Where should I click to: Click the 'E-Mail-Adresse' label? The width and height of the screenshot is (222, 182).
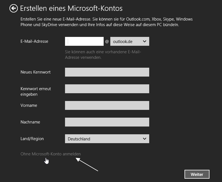click(x=34, y=41)
